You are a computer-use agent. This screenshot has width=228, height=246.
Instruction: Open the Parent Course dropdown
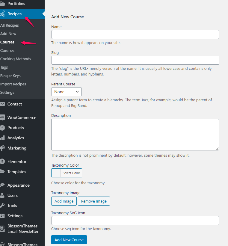click(67, 92)
